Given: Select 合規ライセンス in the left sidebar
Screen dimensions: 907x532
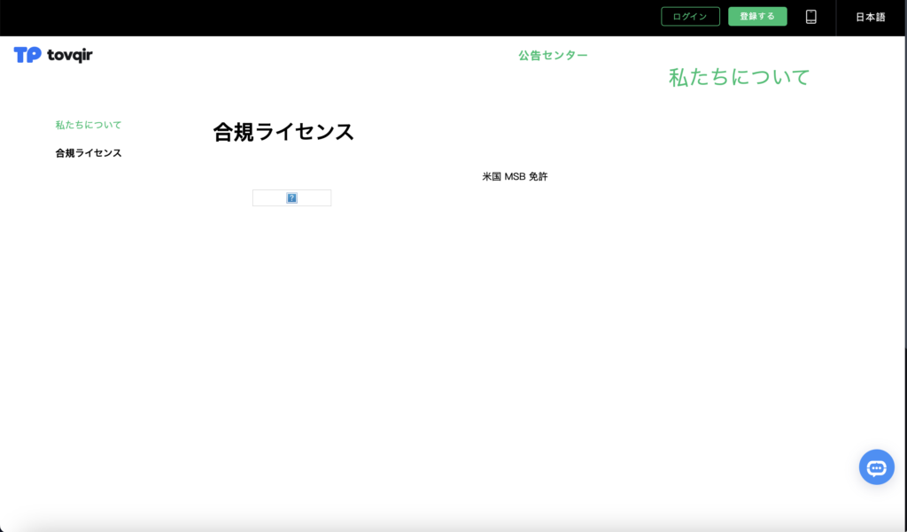Looking at the screenshot, I should [x=89, y=153].
